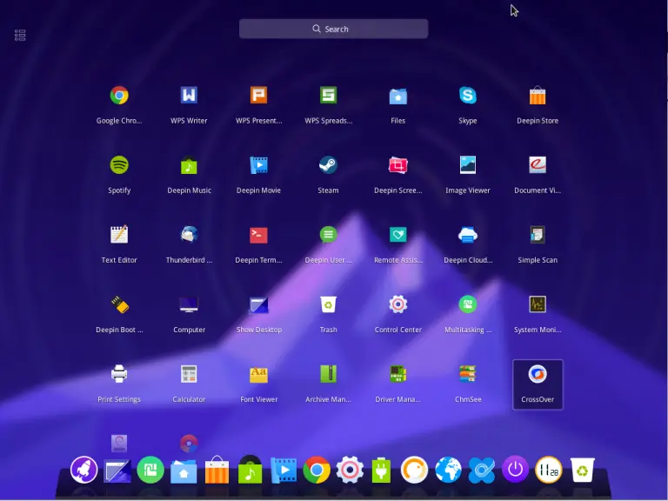Launch WPS Writer
668x501 pixels.
pos(189,96)
